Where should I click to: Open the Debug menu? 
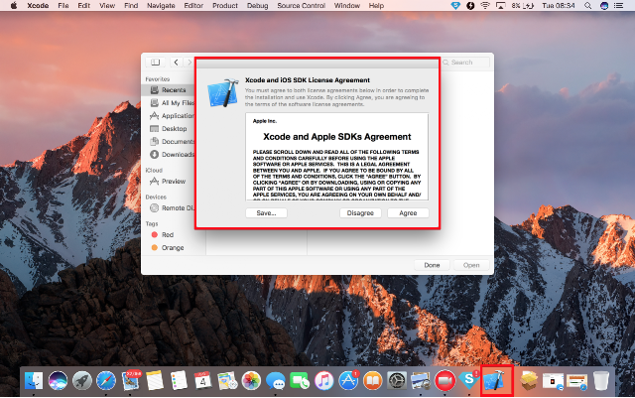pos(258,6)
